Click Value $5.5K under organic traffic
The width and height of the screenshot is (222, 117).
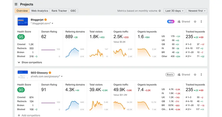point(120,42)
